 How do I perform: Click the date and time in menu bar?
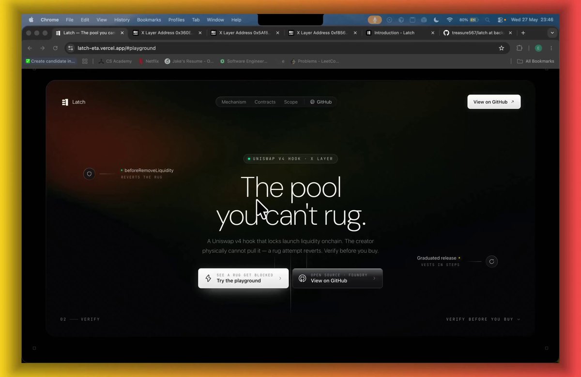[532, 20]
